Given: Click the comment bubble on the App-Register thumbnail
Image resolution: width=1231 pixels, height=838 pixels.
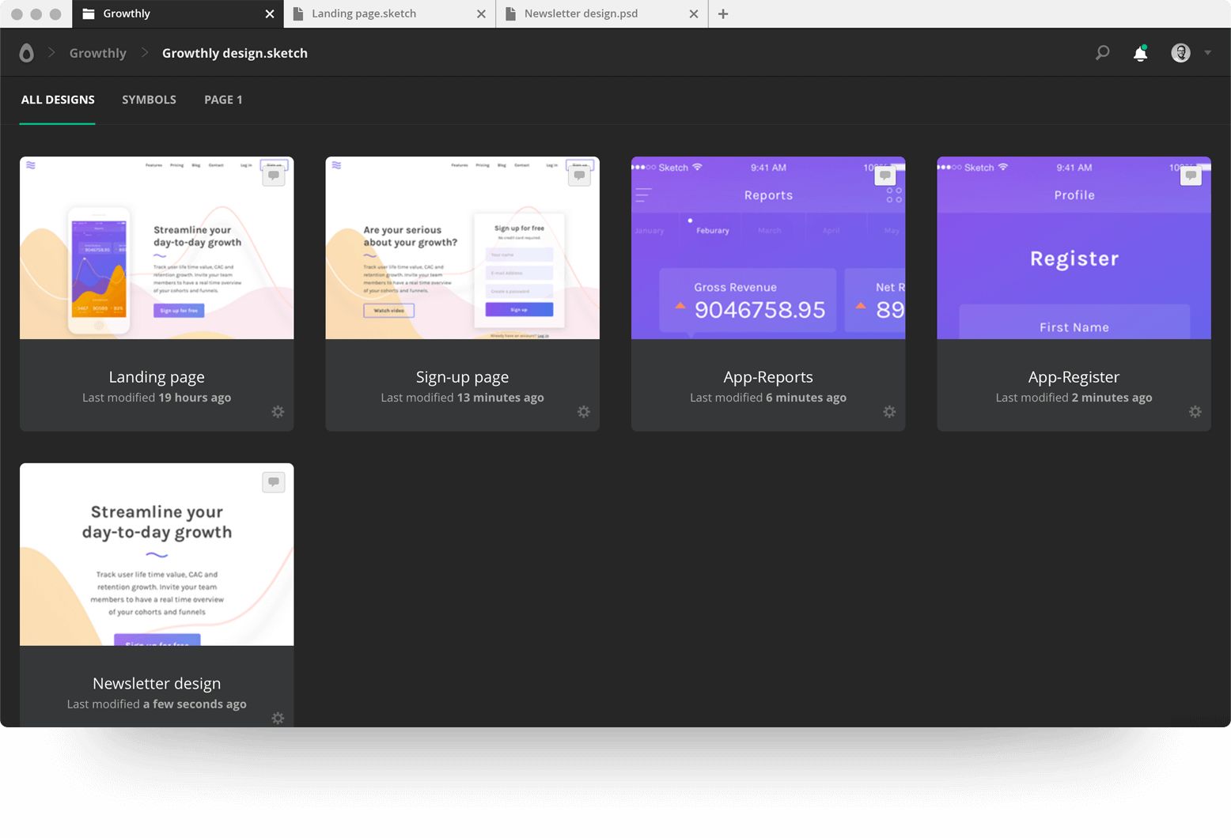Looking at the screenshot, I should click(x=1190, y=174).
